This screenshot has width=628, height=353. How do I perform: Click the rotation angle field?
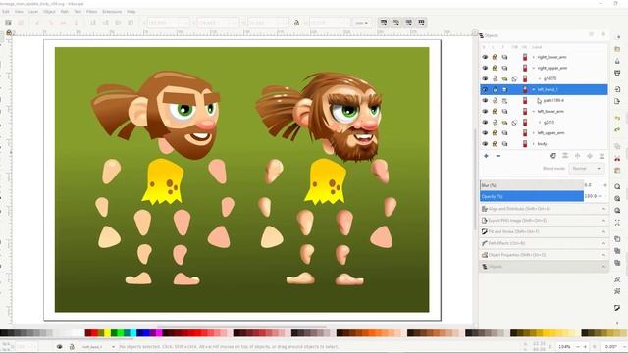pyautogui.click(x=610, y=347)
